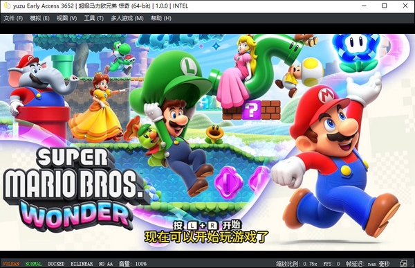Close the yuzu emulator window

405,6
